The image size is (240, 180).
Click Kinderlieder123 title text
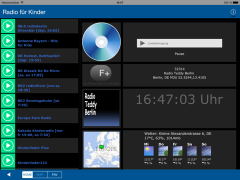32,163
